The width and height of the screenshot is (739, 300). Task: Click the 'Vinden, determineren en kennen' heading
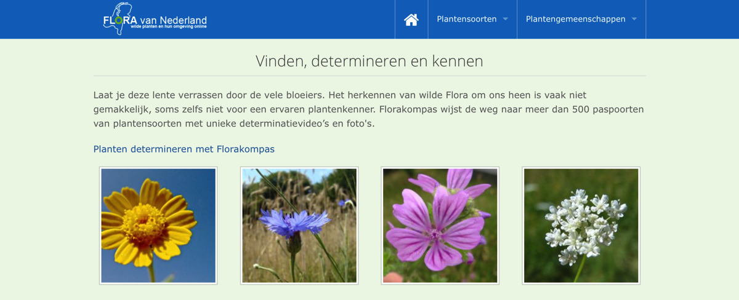(369, 61)
